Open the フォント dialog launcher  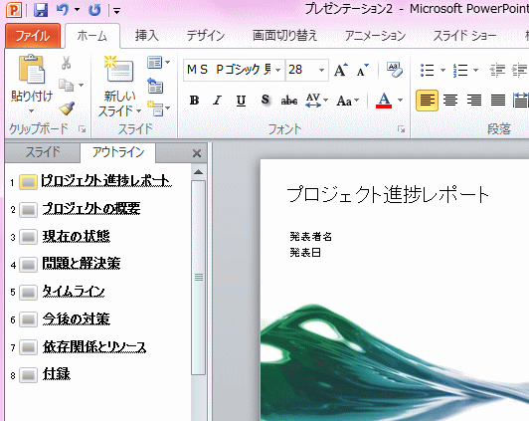click(x=401, y=129)
